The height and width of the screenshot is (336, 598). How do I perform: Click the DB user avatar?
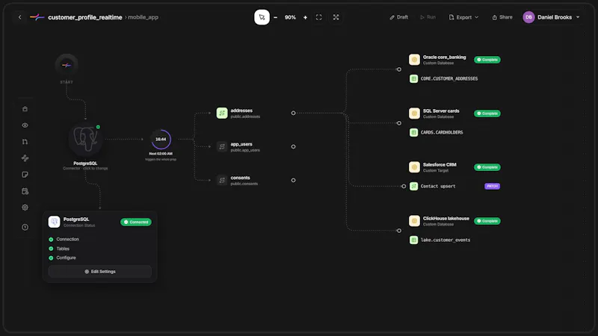coord(528,17)
